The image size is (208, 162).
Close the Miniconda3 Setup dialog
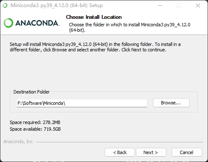(x=198, y=5)
